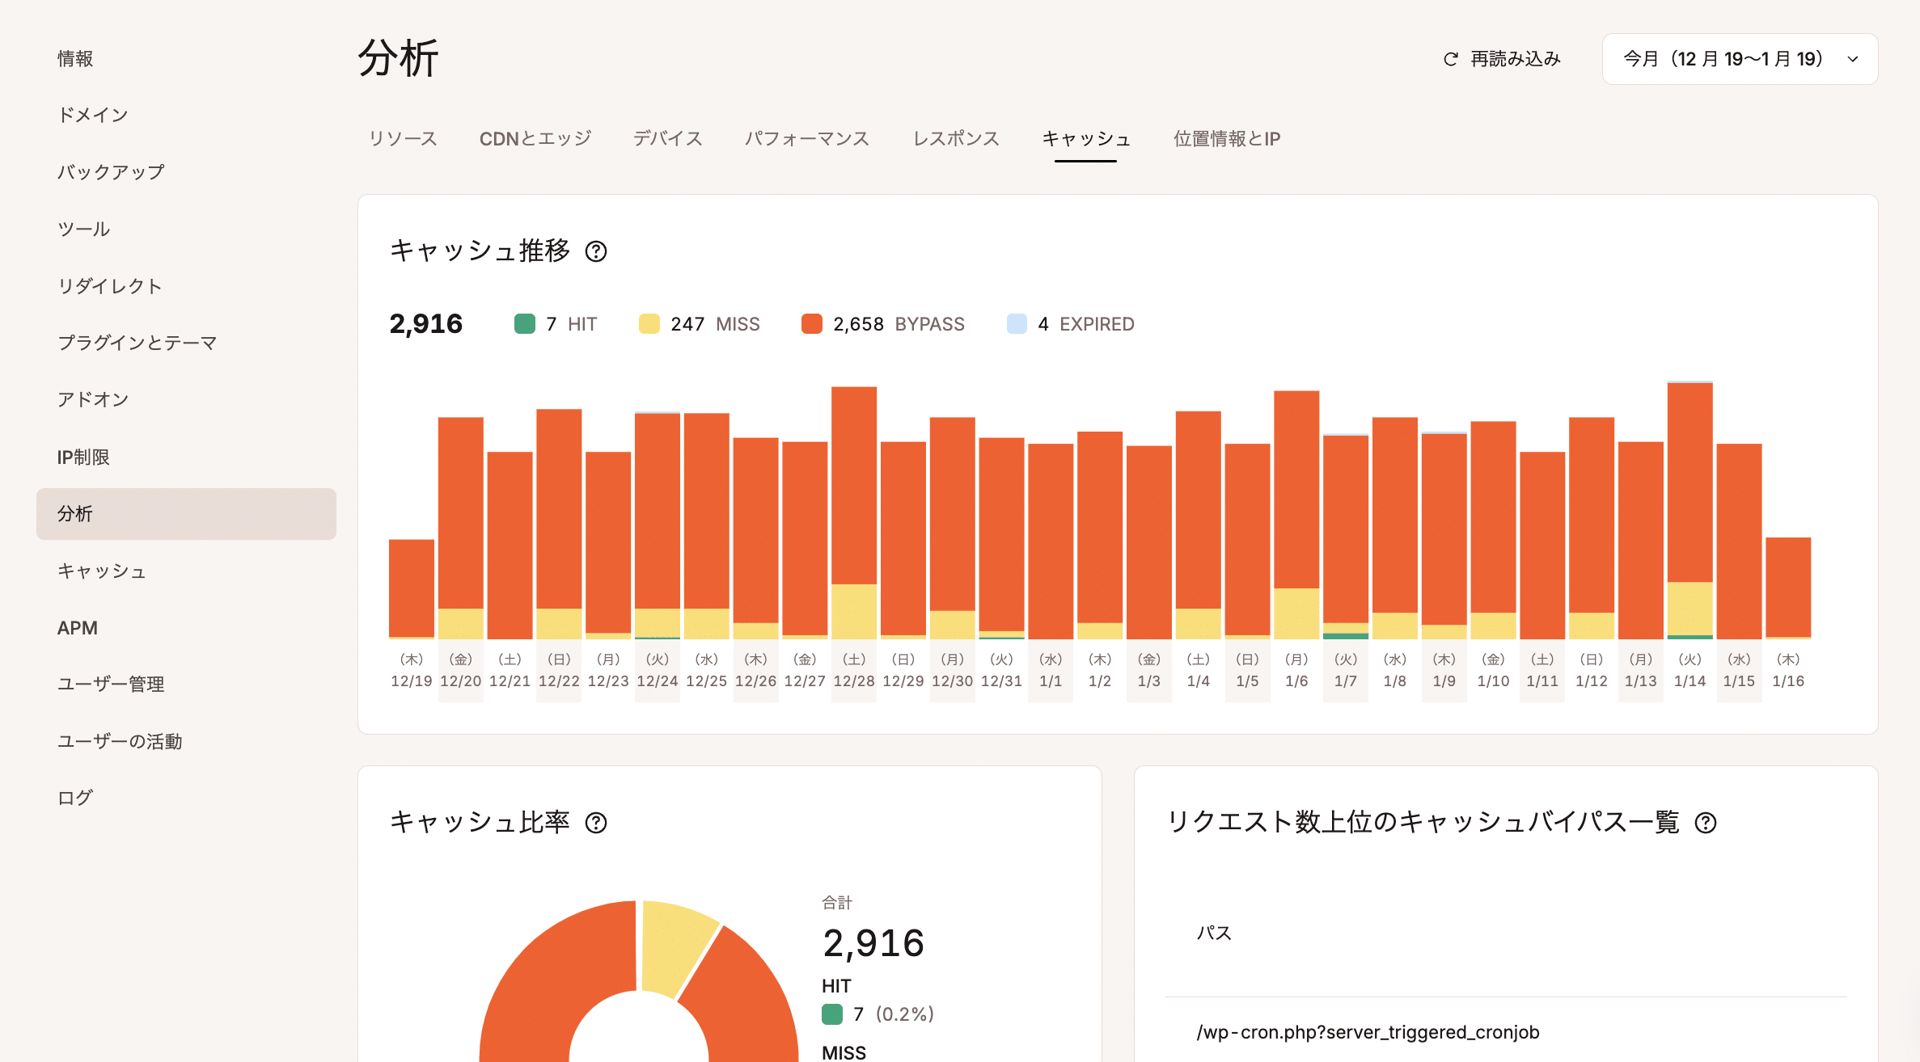This screenshot has height=1062, width=1920.
Task: Click the パス column header
Action: click(x=1214, y=933)
